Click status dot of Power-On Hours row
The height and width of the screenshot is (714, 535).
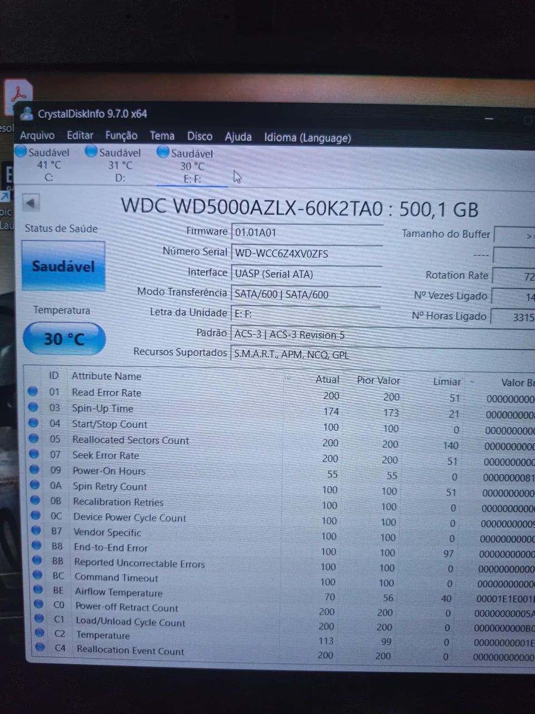tap(35, 470)
